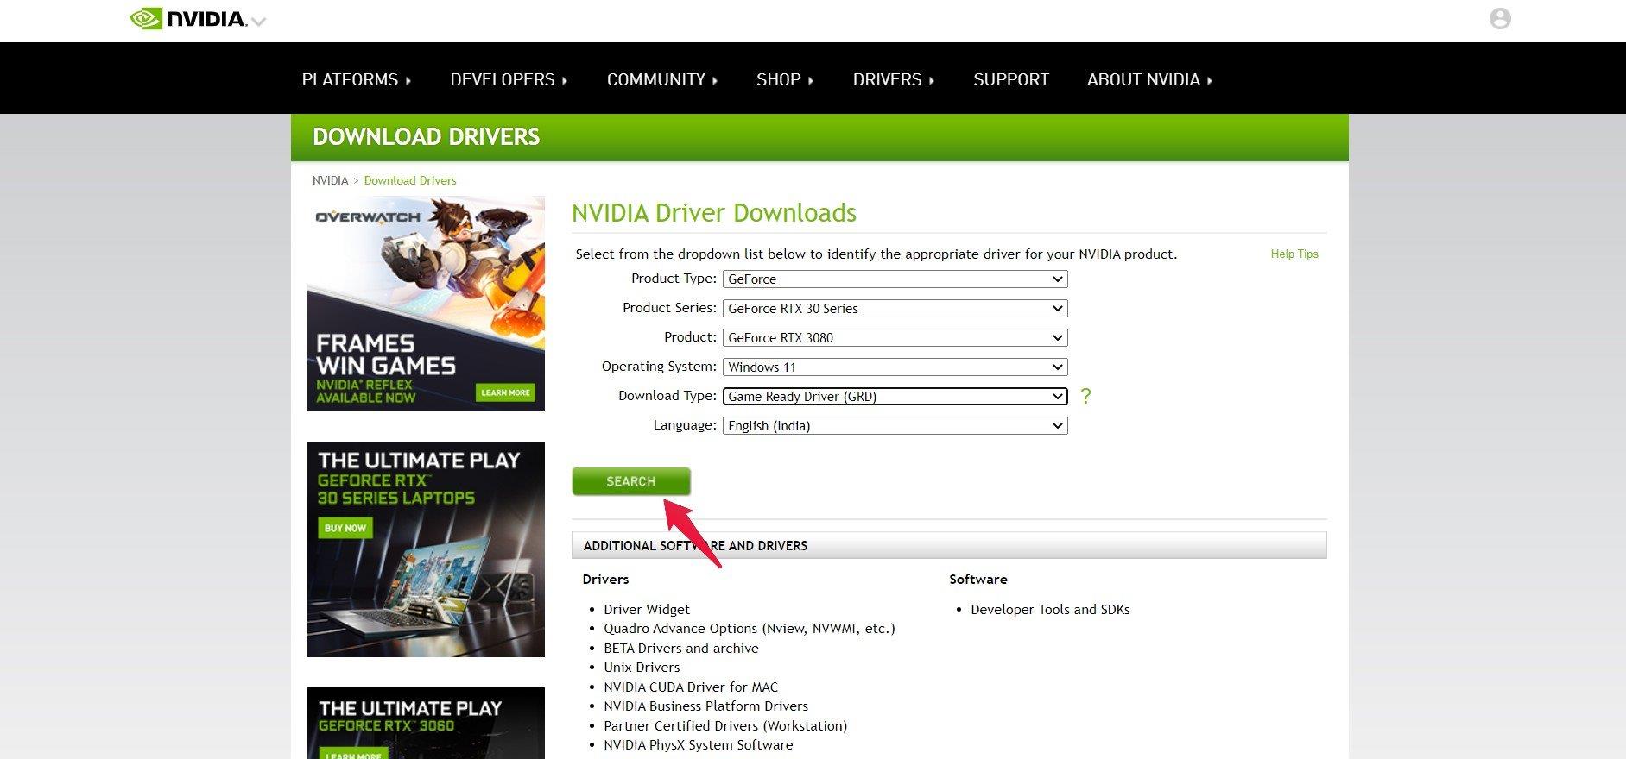Open the Product Series dropdown
The height and width of the screenshot is (759, 1626).
pos(895,309)
